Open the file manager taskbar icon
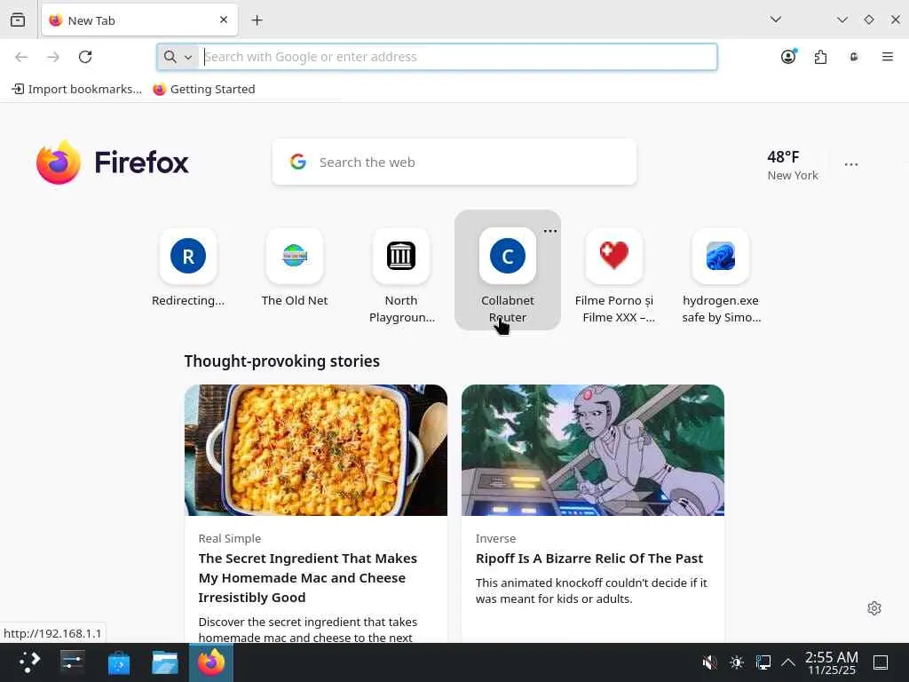 (x=164, y=662)
